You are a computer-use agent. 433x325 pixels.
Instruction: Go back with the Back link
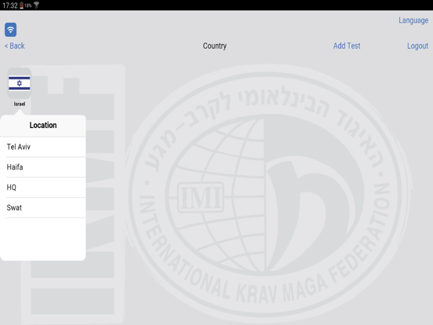pos(15,46)
